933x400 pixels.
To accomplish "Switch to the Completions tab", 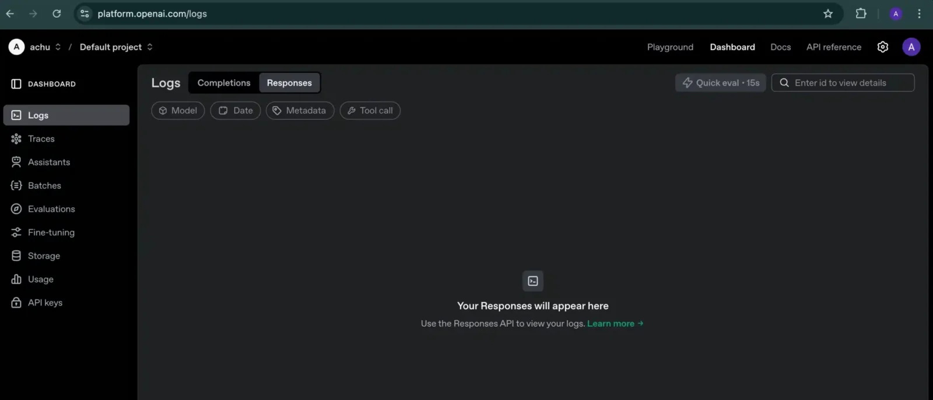I will pos(224,83).
